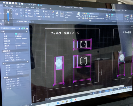This screenshot has height=106, width=133.
Task: Open the ByLayer linetype dropdown in ribbon
Action: pyautogui.click(x=117, y=19)
